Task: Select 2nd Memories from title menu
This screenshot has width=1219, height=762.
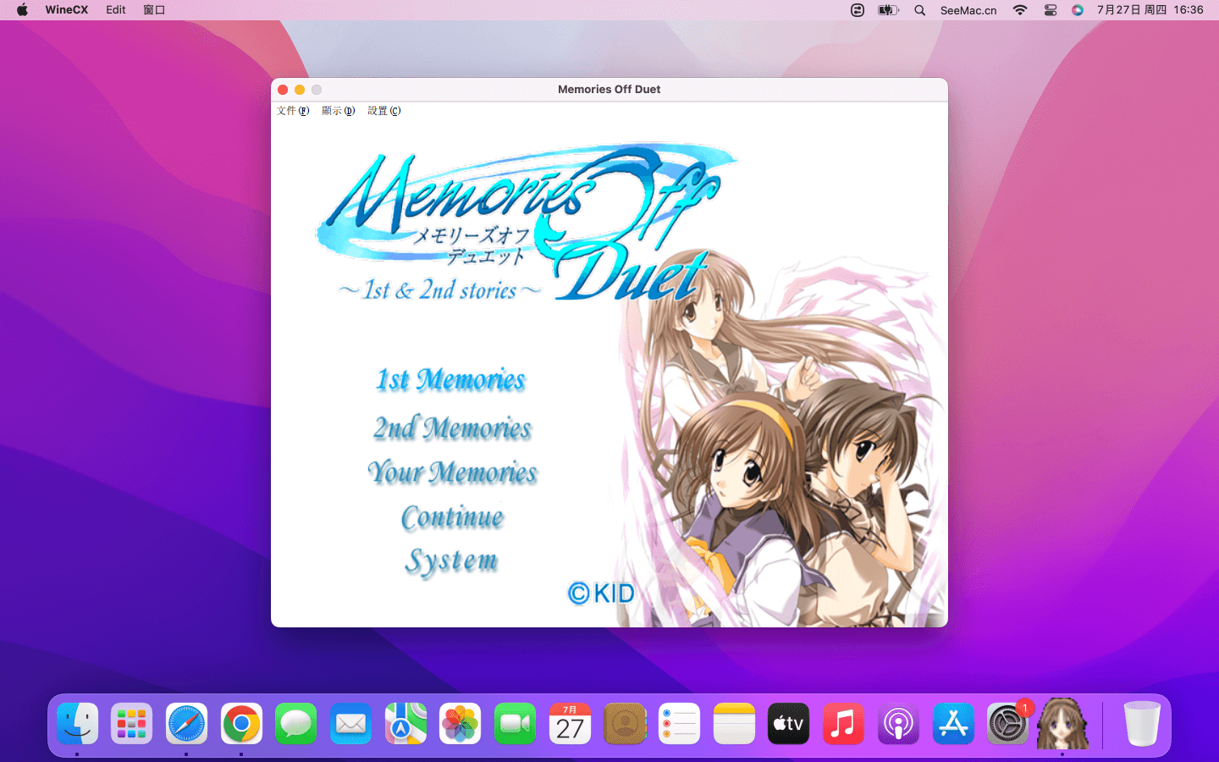Action: pos(452,428)
